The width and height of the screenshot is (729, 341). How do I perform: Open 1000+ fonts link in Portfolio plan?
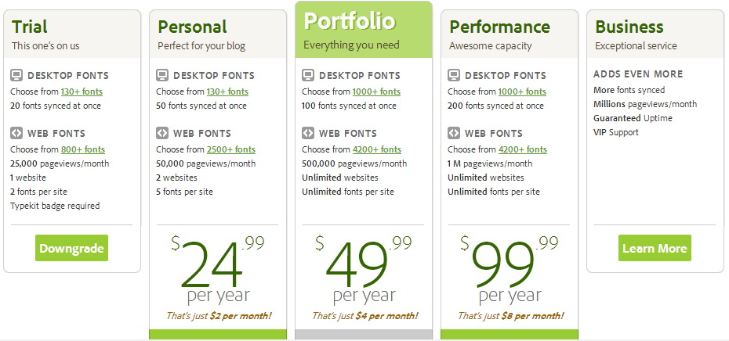point(376,92)
